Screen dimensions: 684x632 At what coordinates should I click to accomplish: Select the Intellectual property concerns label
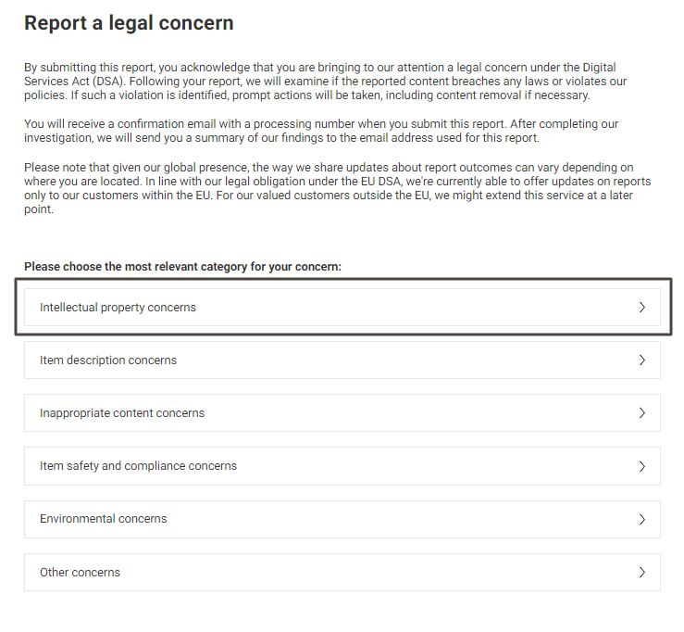tap(118, 308)
